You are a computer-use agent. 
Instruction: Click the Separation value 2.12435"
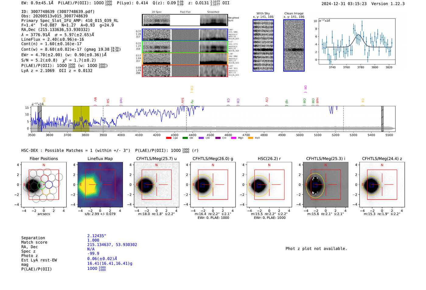pyautogui.click(x=97, y=236)
